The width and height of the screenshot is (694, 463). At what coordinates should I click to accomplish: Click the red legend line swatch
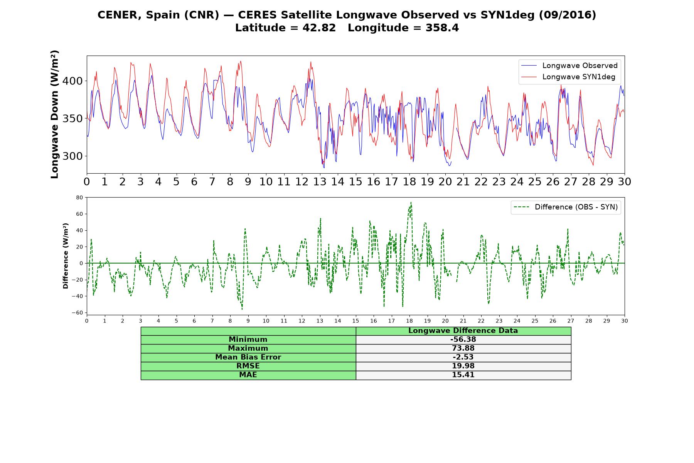point(529,77)
